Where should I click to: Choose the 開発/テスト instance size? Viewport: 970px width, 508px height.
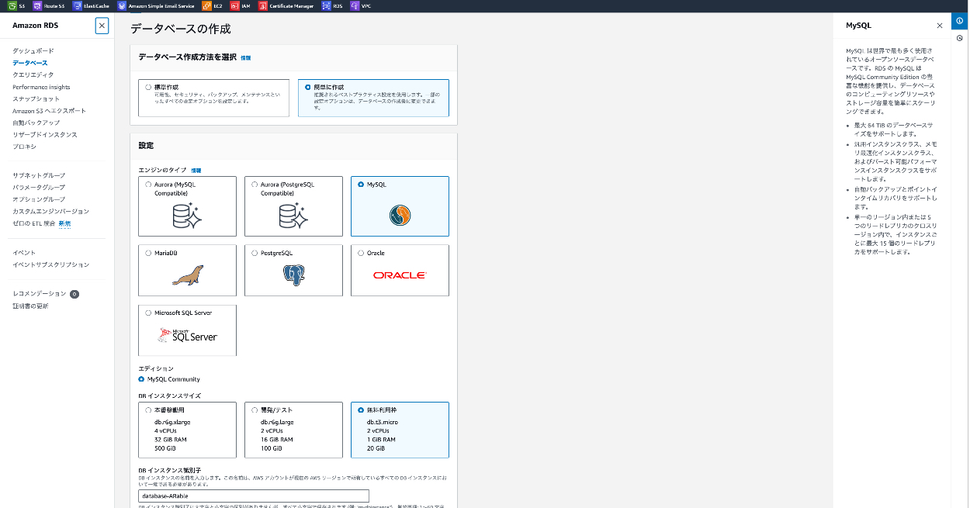pyautogui.click(x=255, y=410)
